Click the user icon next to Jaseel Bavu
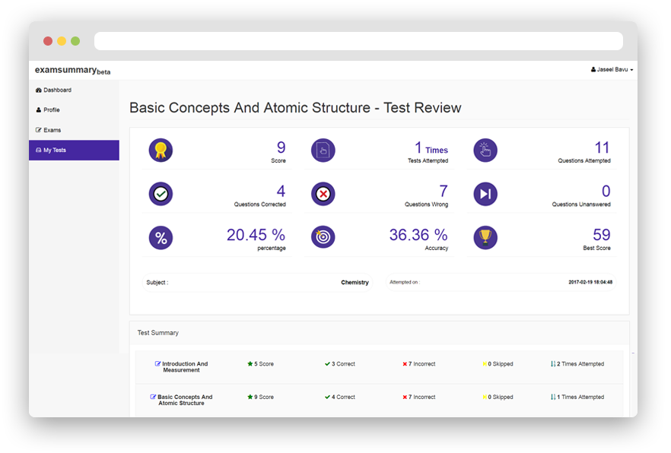The width and height of the screenshot is (671, 453). pos(593,69)
